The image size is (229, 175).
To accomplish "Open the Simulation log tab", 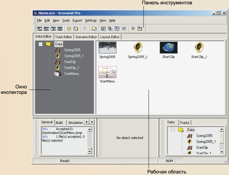I will click(x=76, y=123).
